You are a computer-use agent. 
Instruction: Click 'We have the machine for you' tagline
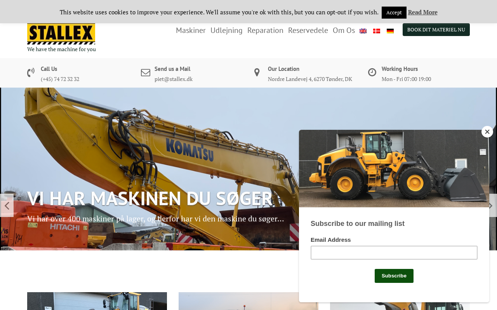click(x=61, y=49)
